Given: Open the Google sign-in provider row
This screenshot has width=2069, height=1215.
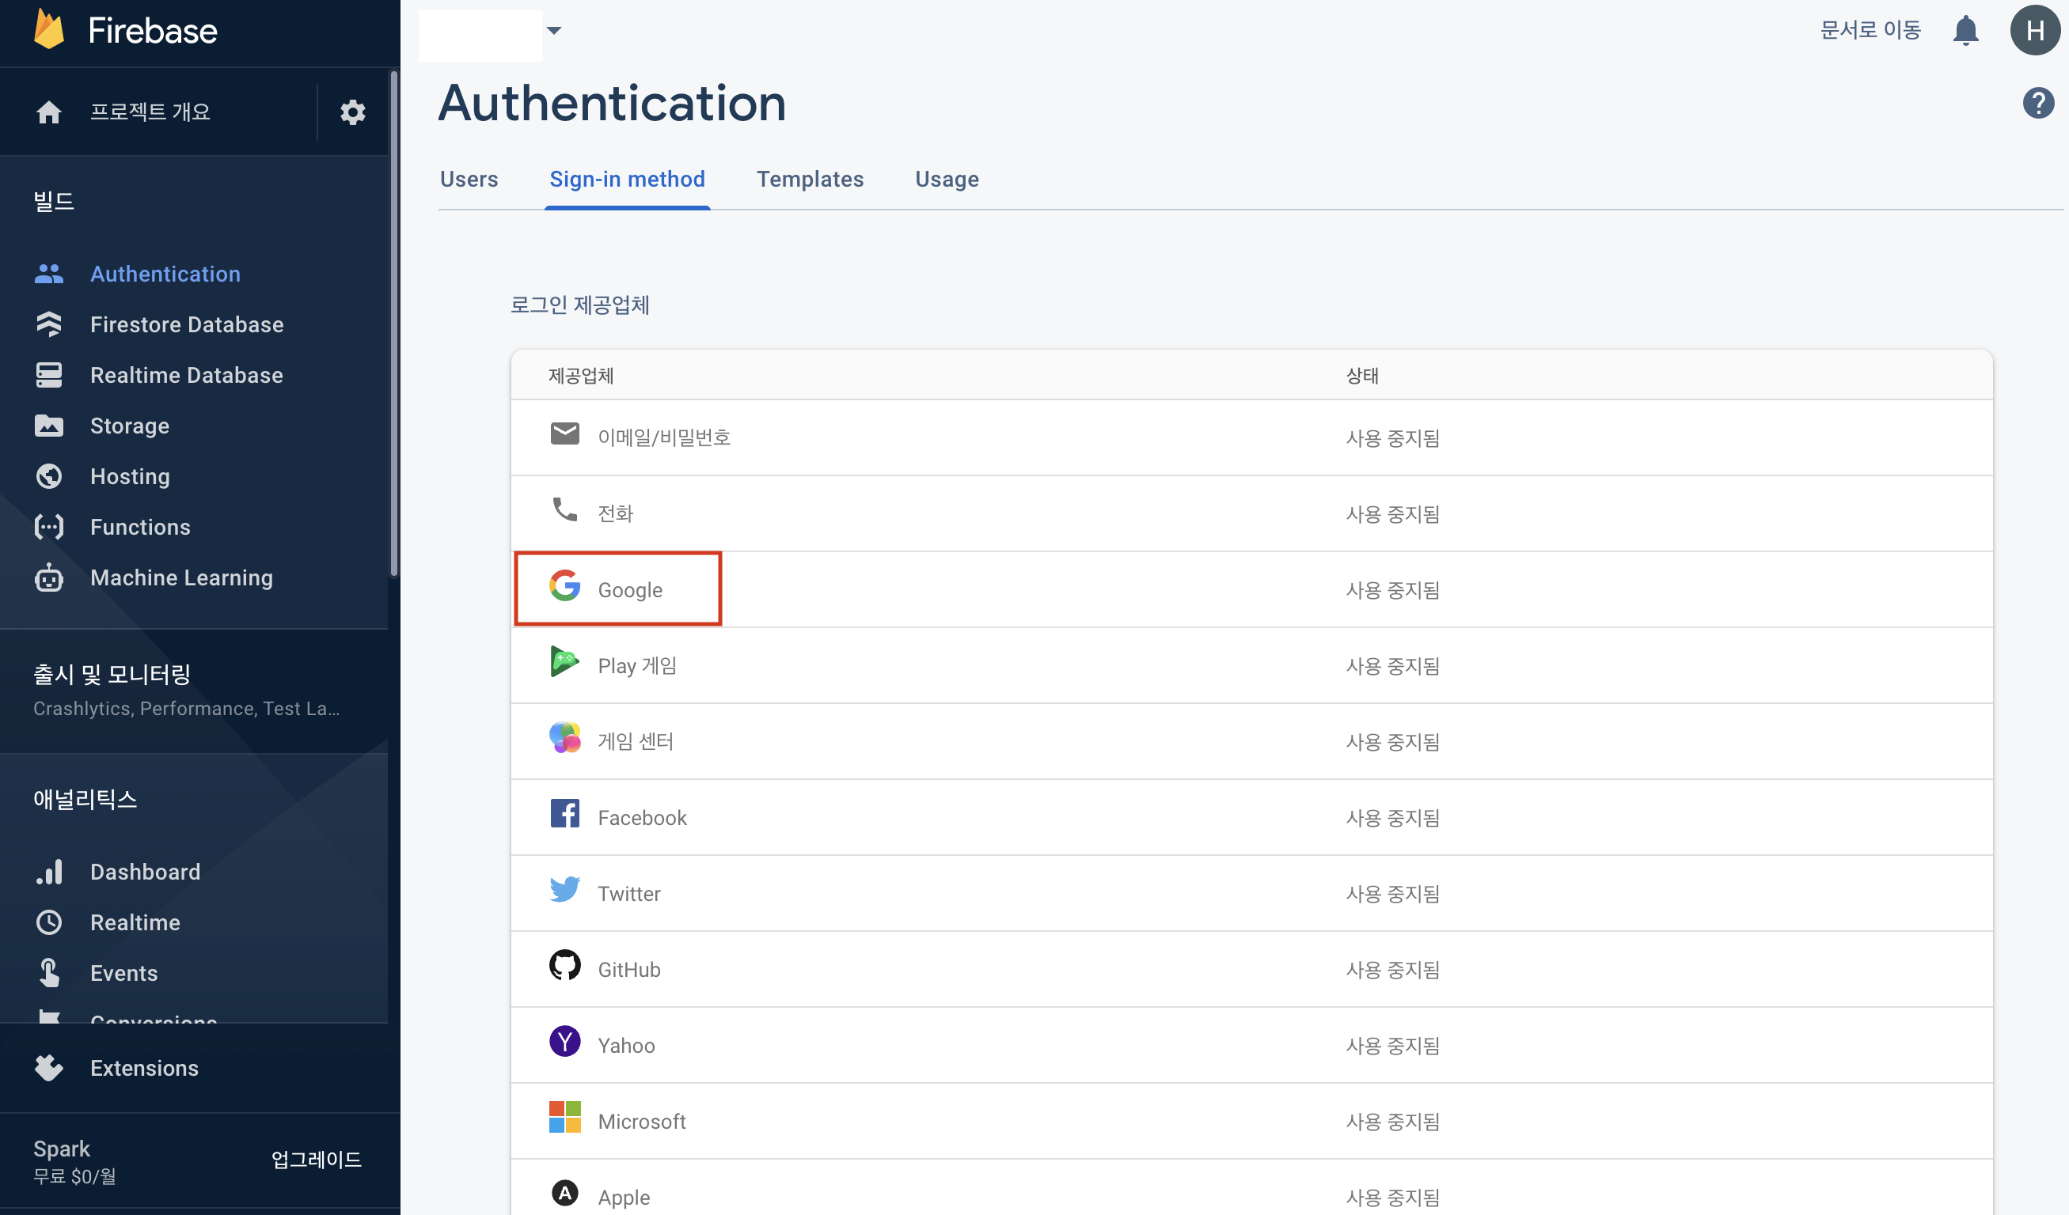Looking at the screenshot, I should pos(629,590).
